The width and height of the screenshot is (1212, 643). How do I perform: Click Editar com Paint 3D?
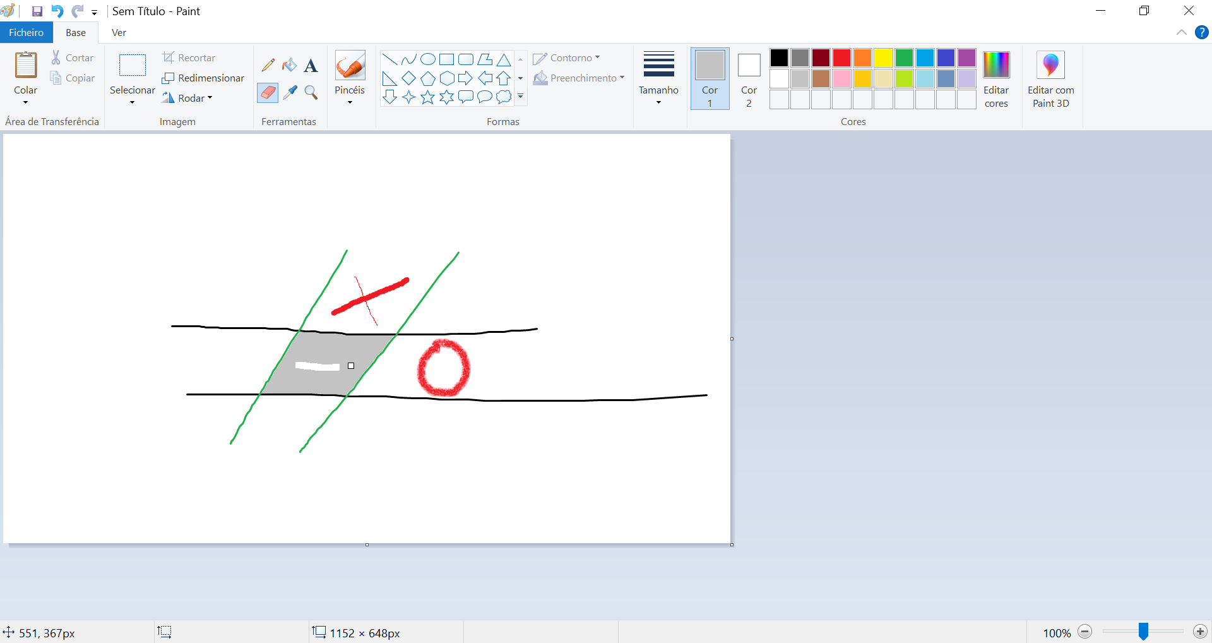(x=1051, y=78)
